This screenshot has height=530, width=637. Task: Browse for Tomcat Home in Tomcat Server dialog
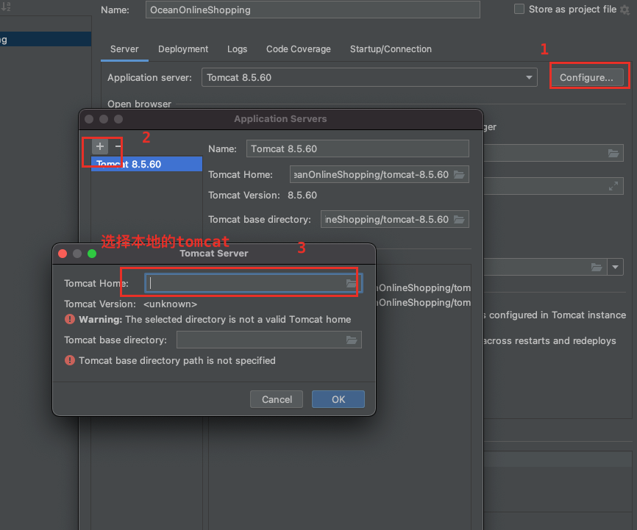tap(352, 284)
